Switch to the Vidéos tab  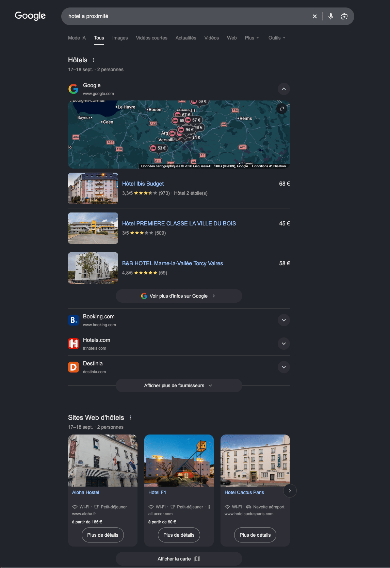click(212, 38)
